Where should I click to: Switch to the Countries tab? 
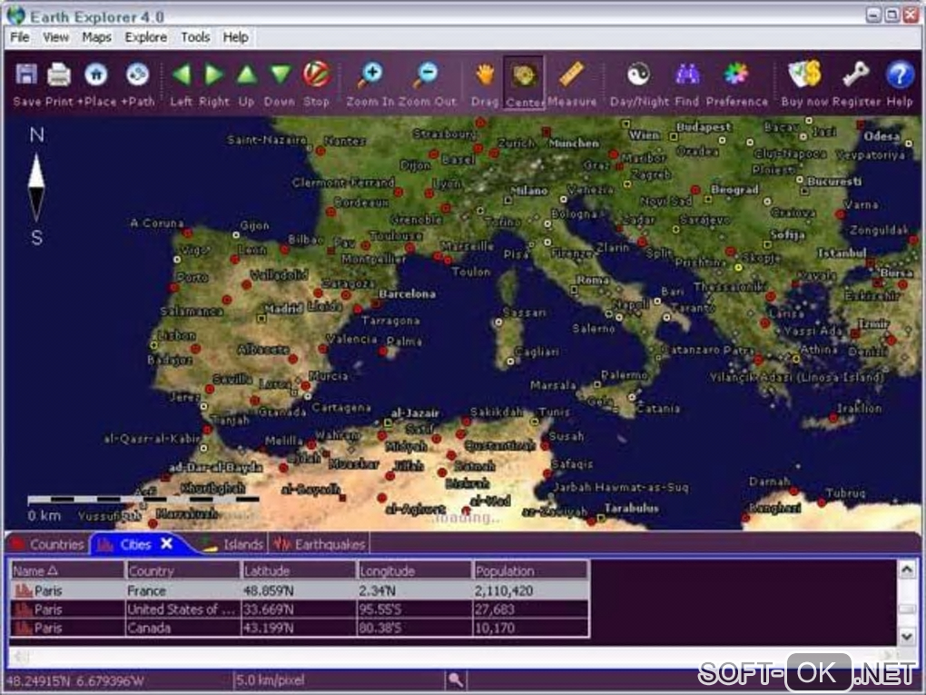(x=48, y=544)
